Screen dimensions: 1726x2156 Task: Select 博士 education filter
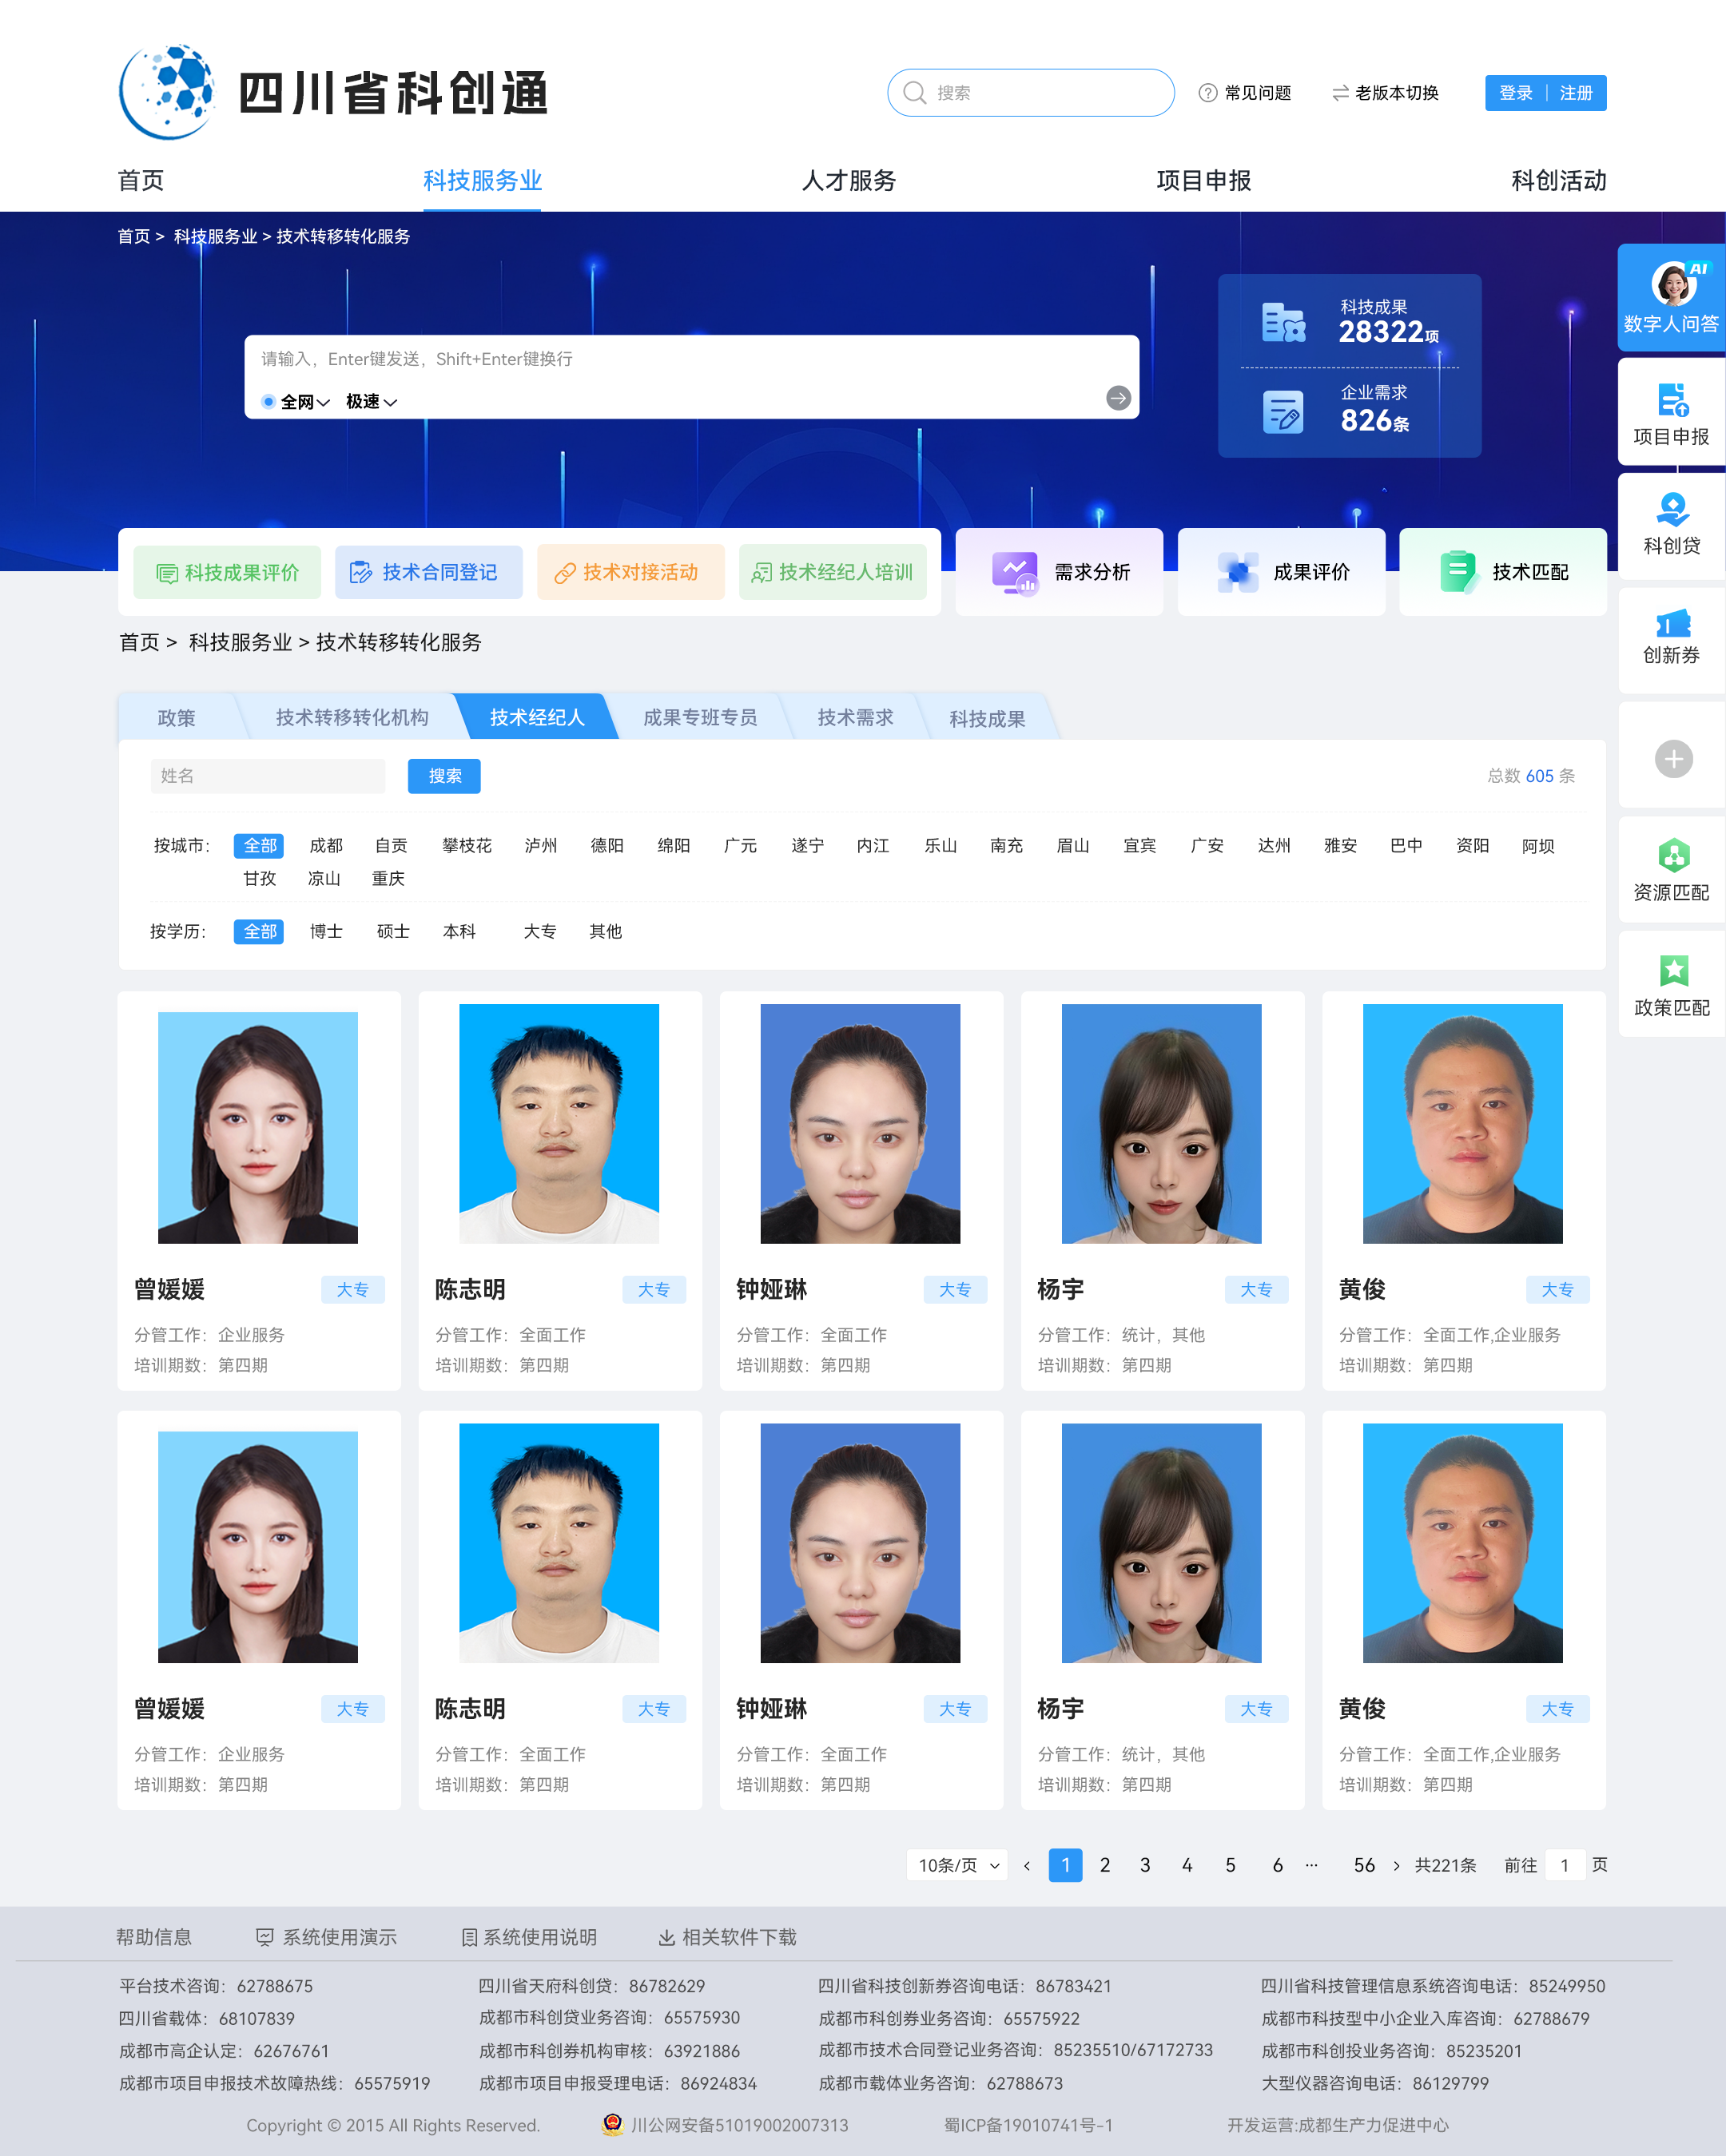point(325,932)
